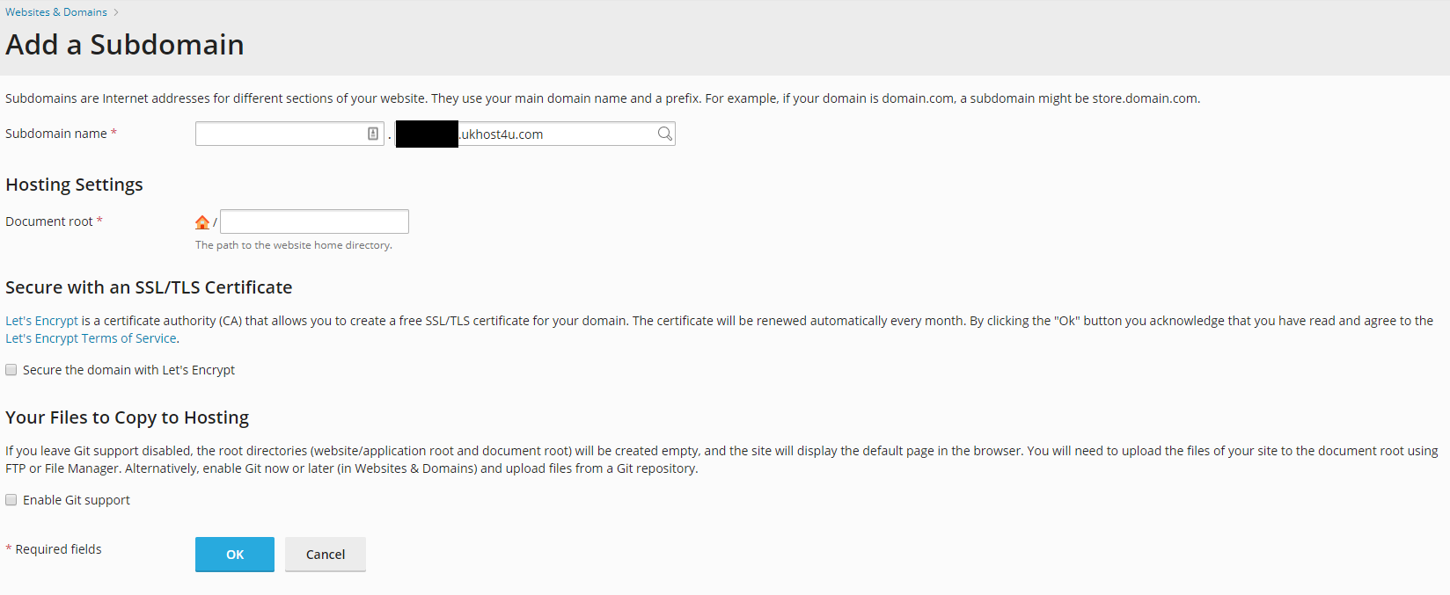This screenshot has height=595, width=1450.
Task: Cancel adding the subdomain
Action: click(x=325, y=554)
